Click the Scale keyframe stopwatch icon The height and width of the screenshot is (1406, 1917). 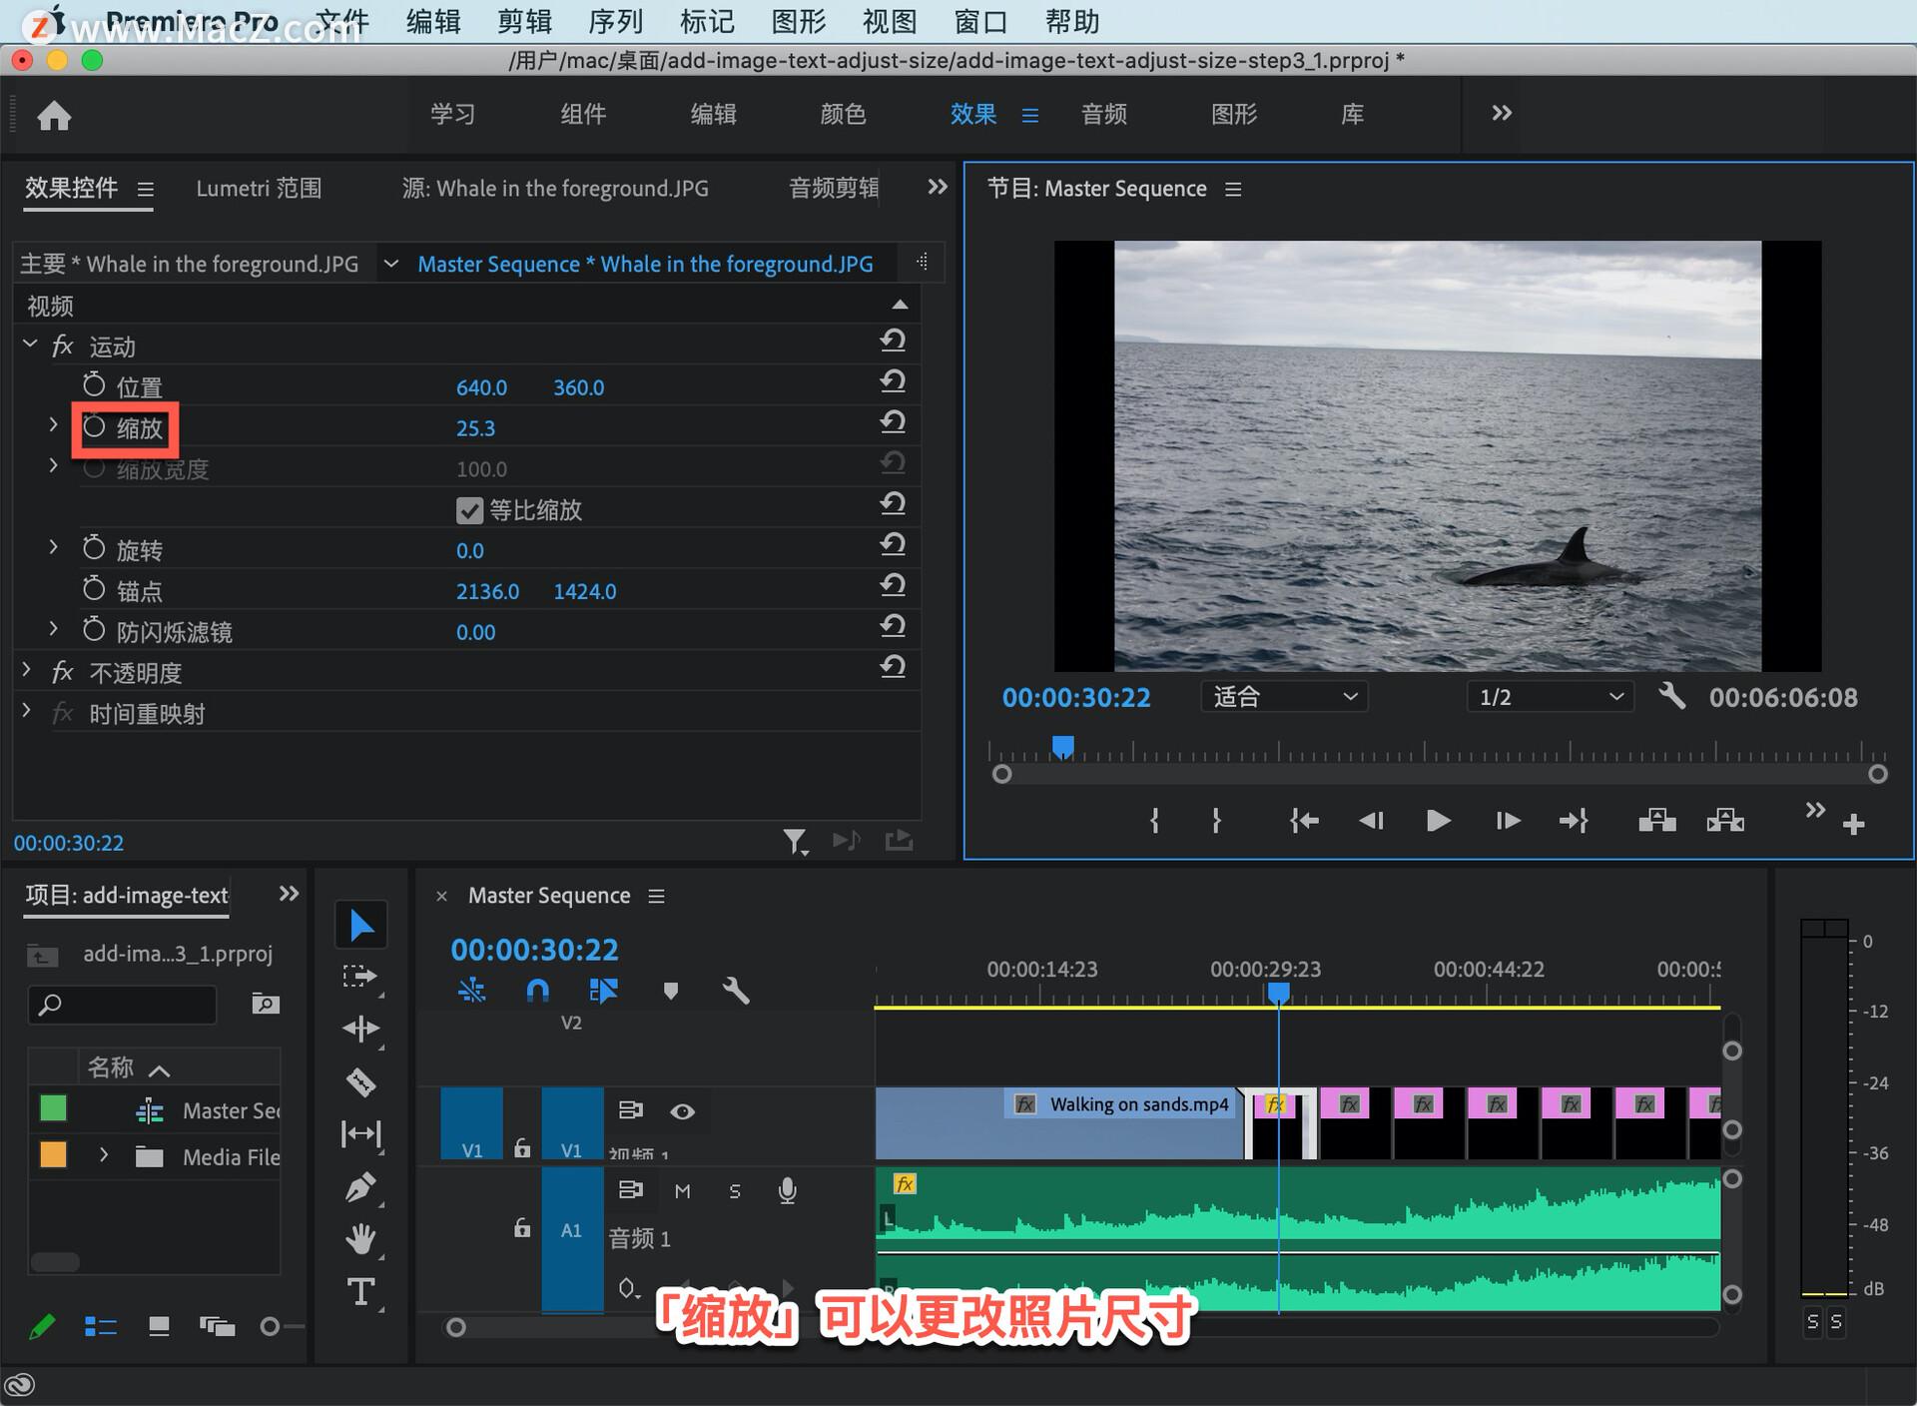pyautogui.click(x=92, y=428)
